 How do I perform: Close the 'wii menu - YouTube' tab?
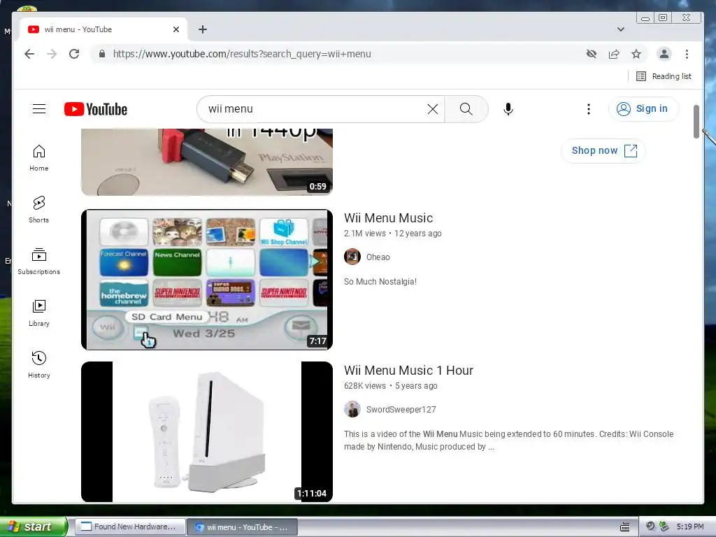[x=176, y=29]
